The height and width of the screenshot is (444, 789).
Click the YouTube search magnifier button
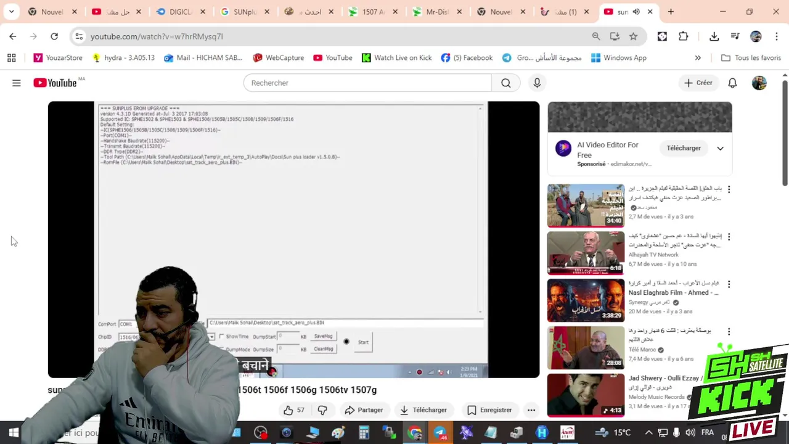[506, 83]
